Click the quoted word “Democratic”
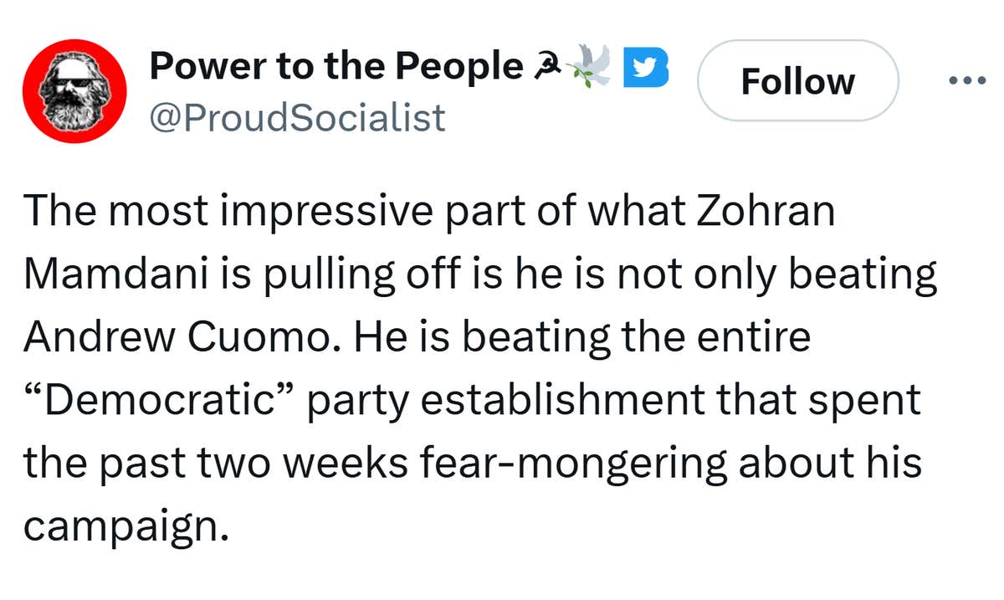Image resolution: width=1004 pixels, height=600 pixels. pos(160,400)
